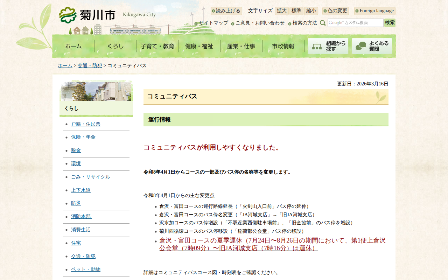448x280 pixels.
Task: Click the 運行情報 section heading
Action: click(x=160, y=120)
